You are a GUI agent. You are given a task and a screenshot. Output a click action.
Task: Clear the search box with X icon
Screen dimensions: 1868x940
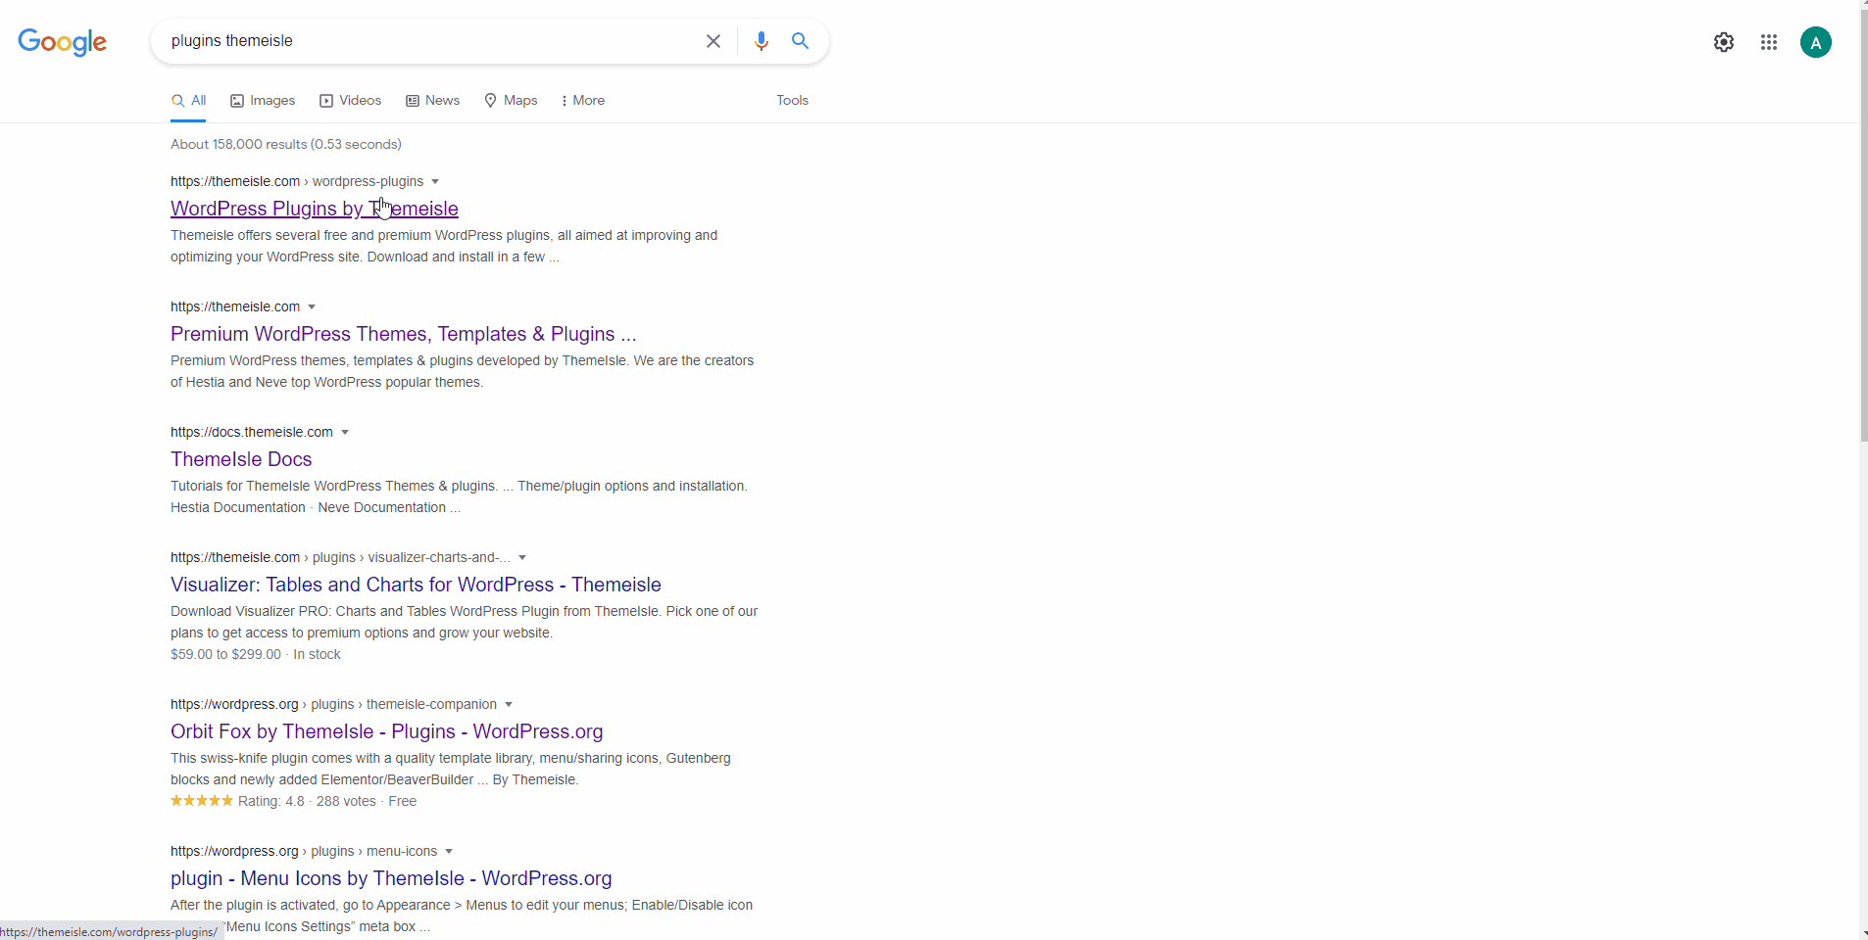click(713, 41)
